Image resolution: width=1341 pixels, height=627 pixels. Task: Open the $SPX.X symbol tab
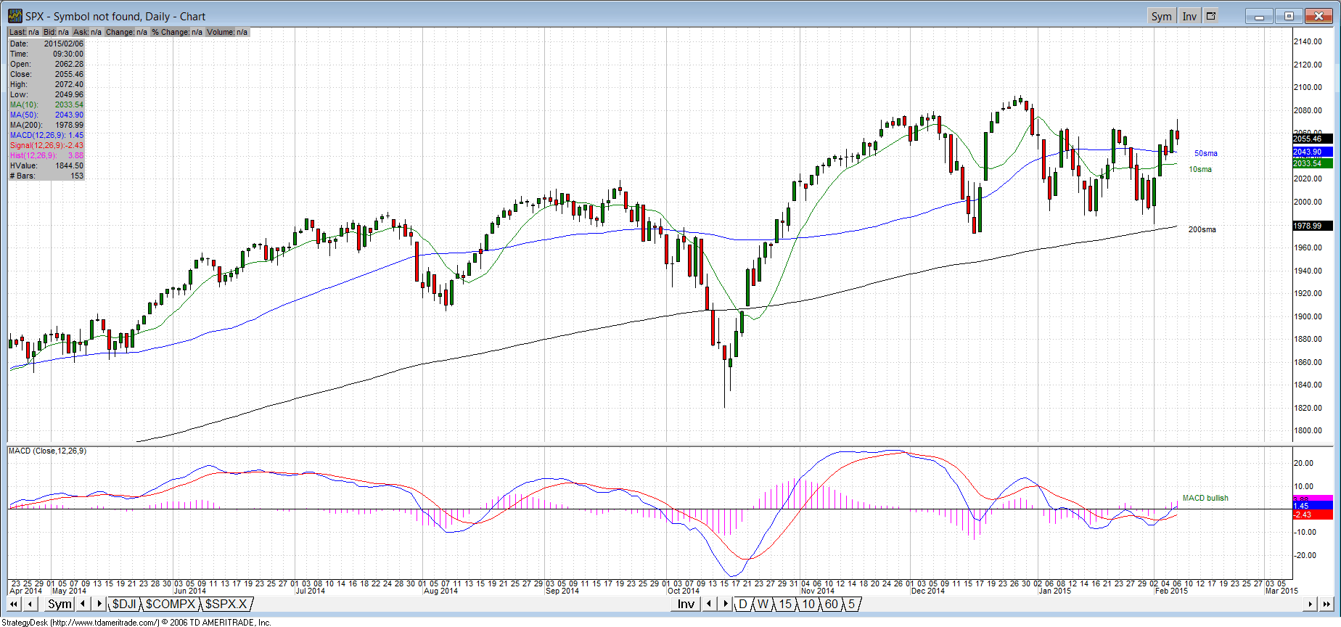pyautogui.click(x=226, y=605)
